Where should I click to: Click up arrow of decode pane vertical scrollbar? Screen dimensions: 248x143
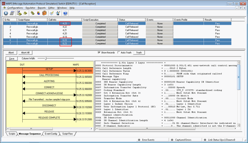[x=239, y=63]
